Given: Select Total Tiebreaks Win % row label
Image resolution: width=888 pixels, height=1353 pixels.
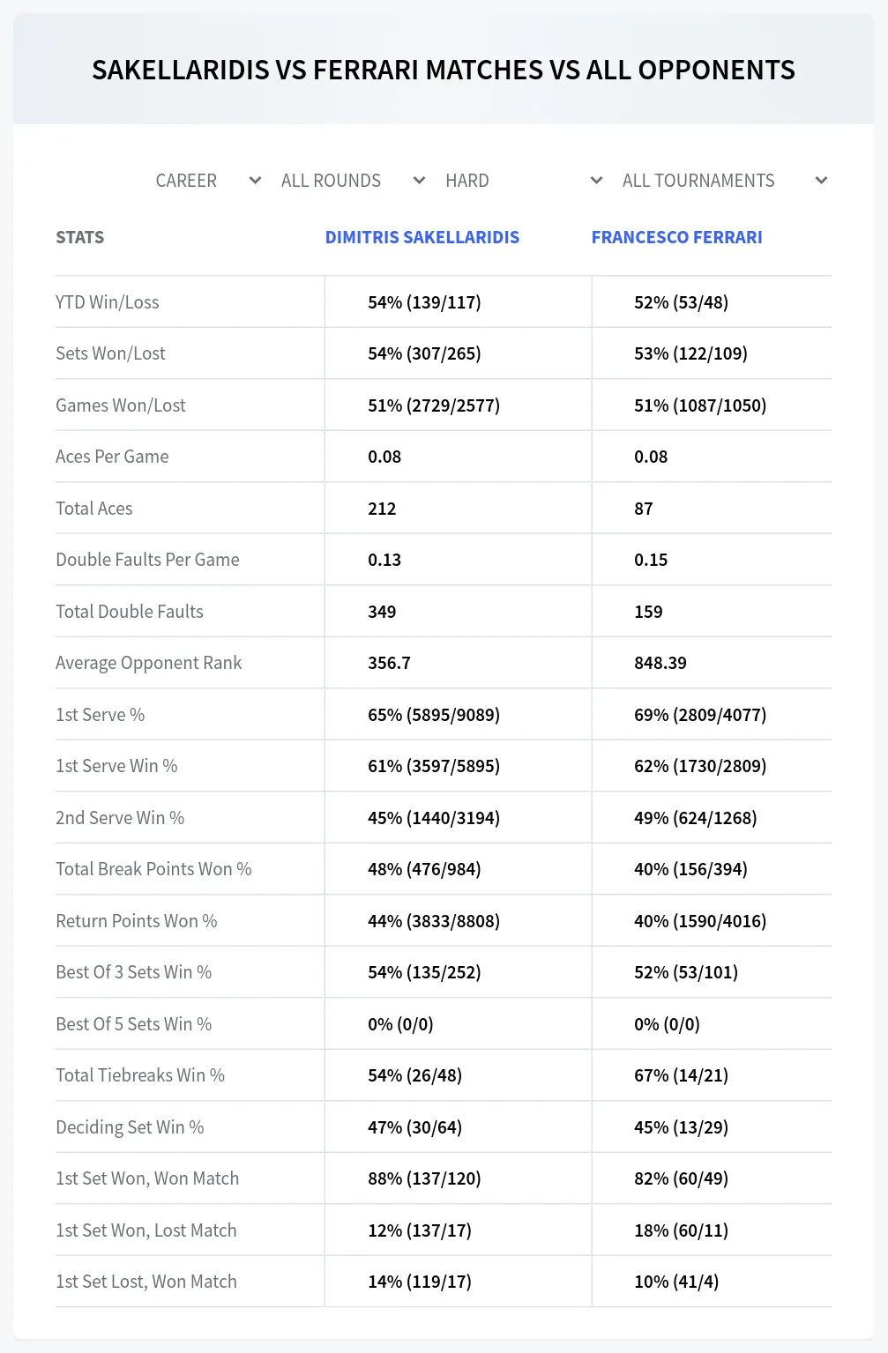Looking at the screenshot, I should pos(140,1075).
